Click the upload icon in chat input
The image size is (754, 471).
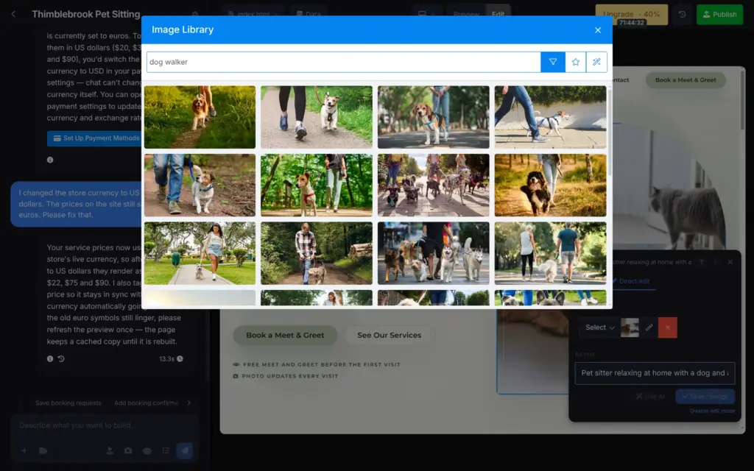tap(110, 451)
